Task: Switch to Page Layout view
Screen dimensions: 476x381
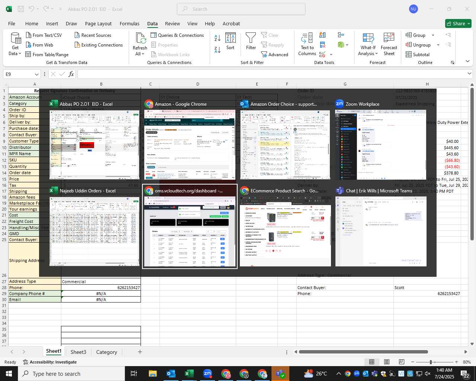Action: (387, 362)
